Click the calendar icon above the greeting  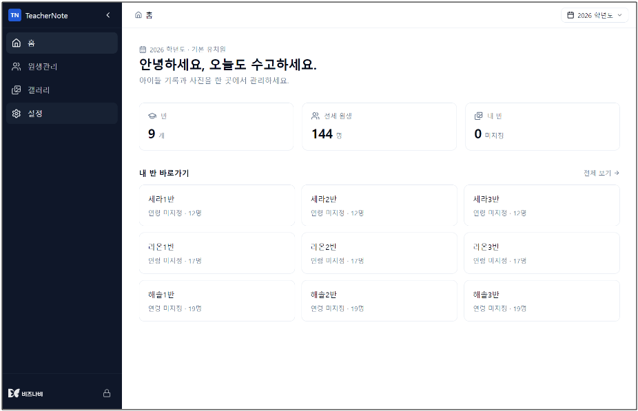tap(143, 50)
